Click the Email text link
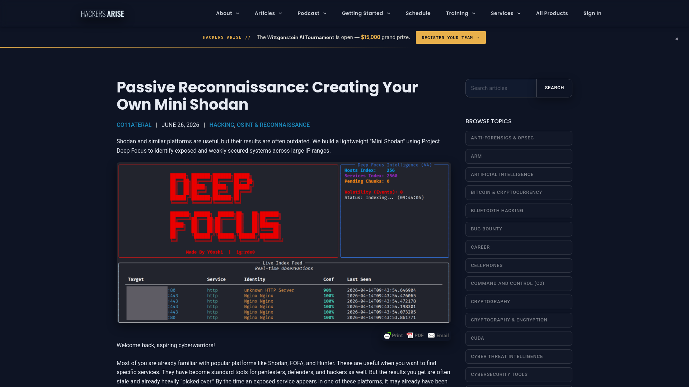Viewport: 689px width, 387px height. pos(442,336)
